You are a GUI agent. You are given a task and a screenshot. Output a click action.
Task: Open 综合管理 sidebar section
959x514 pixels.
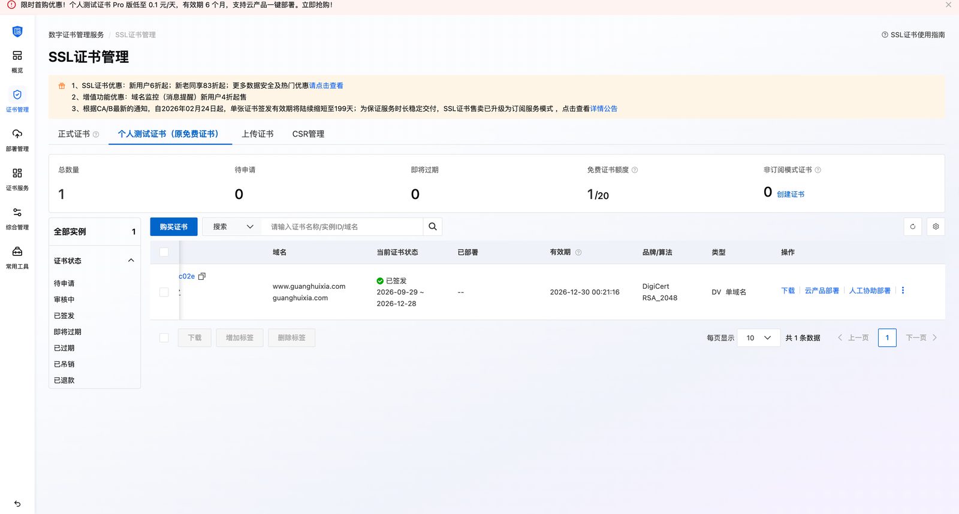[17, 218]
